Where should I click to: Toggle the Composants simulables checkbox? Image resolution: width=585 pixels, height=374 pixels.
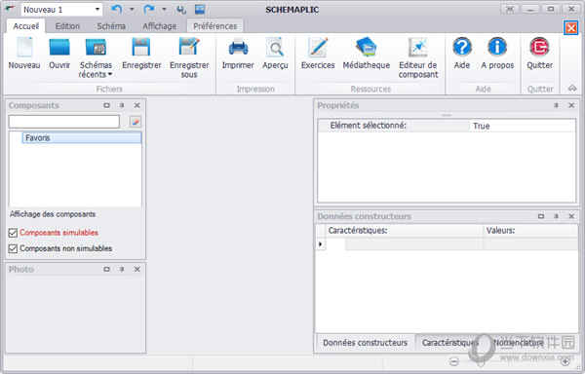point(13,233)
